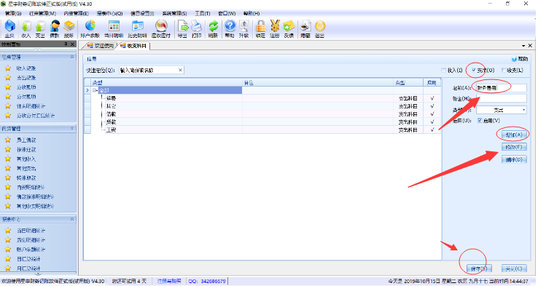Viewport: 538px width, 286px height.
Task: Click the 增加(A) add button
Action: click(x=514, y=135)
